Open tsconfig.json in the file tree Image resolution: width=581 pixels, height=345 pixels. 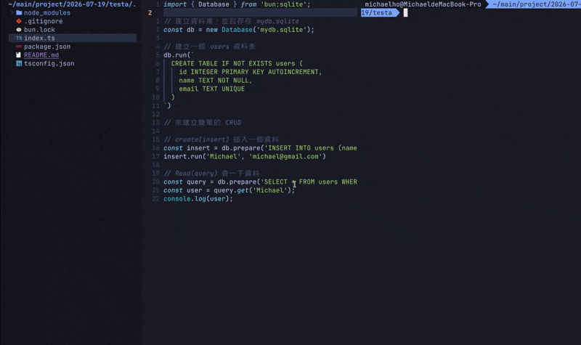49,63
